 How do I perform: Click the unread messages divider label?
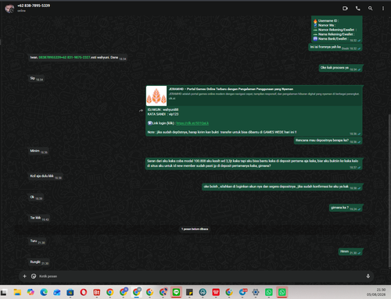pos(195,229)
